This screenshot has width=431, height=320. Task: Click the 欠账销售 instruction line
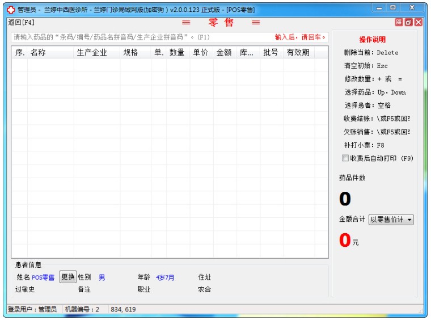377,132
